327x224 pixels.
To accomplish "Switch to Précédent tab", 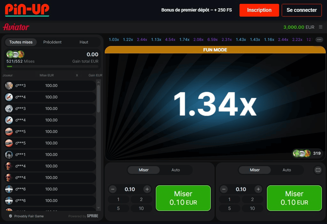I will click(52, 42).
